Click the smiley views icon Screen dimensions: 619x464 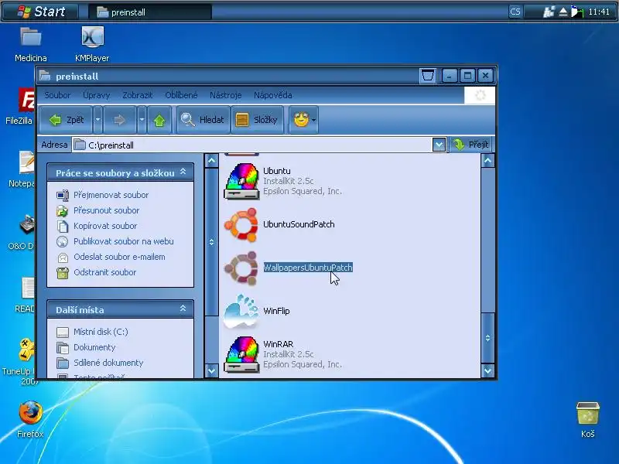(x=301, y=119)
